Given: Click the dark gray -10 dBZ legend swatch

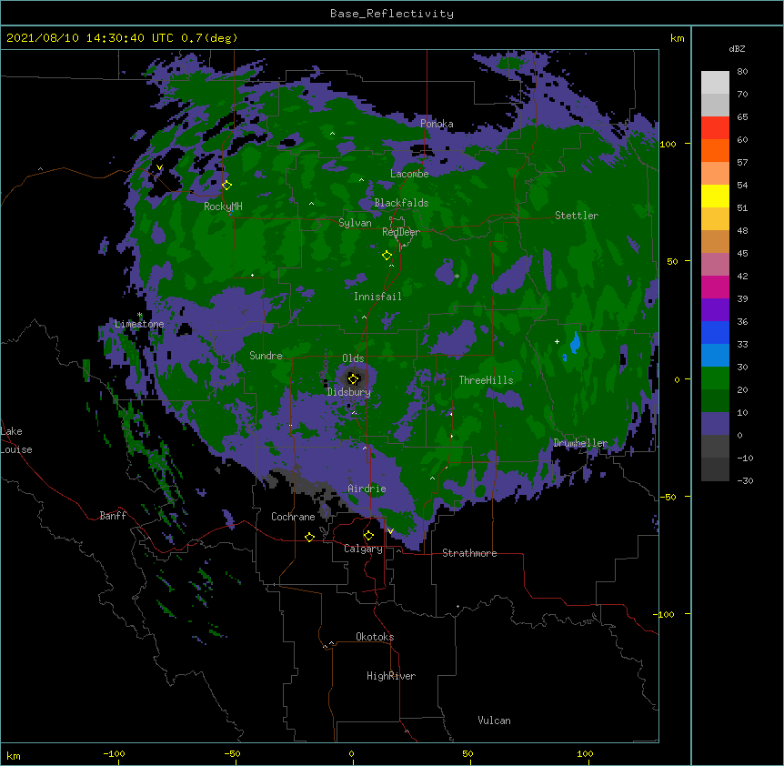Looking at the screenshot, I should point(715,469).
